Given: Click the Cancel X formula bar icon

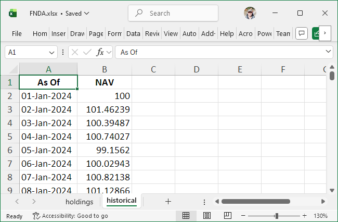Looking at the screenshot, I should click(75, 52).
